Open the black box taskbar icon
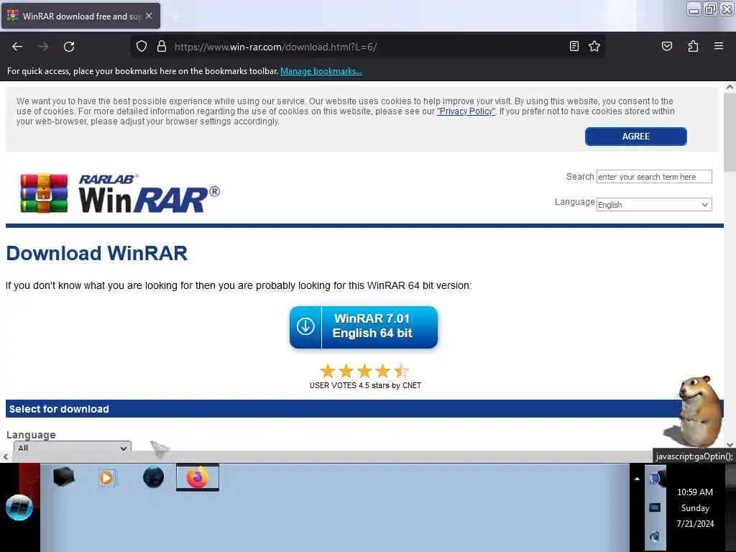The width and height of the screenshot is (736, 552). pyautogui.click(x=64, y=477)
